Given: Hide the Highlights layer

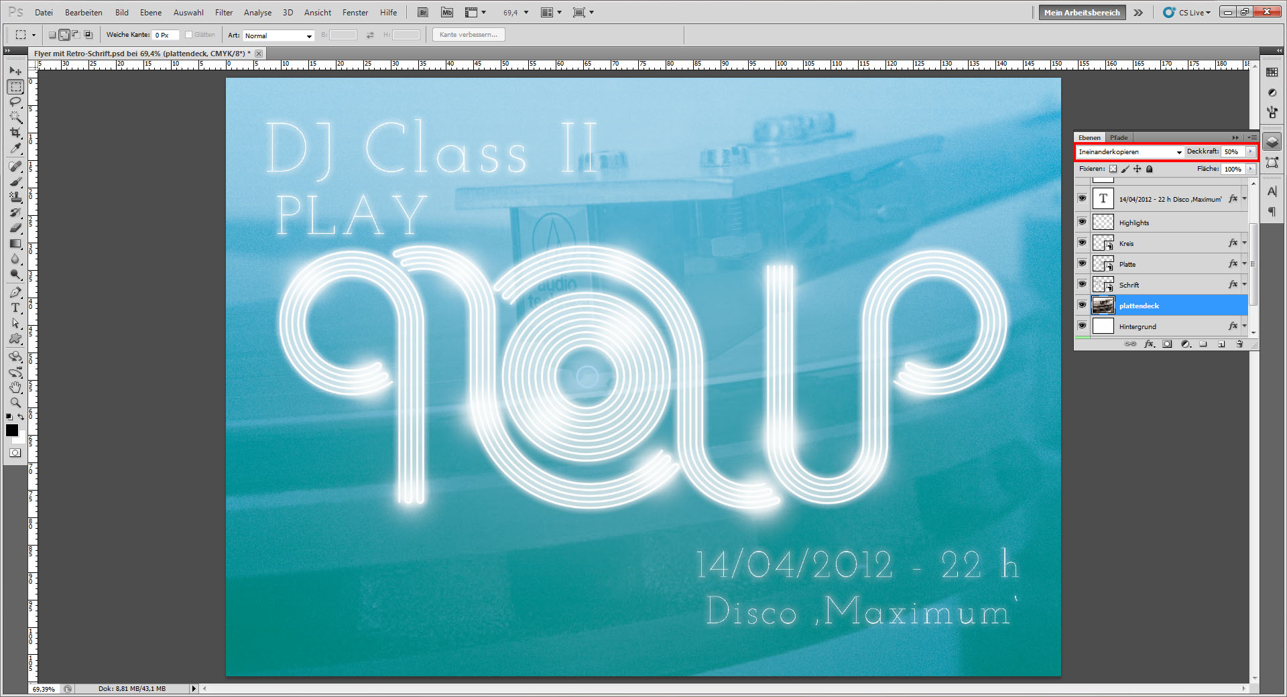Looking at the screenshot, I should [x=1082, y=222].
